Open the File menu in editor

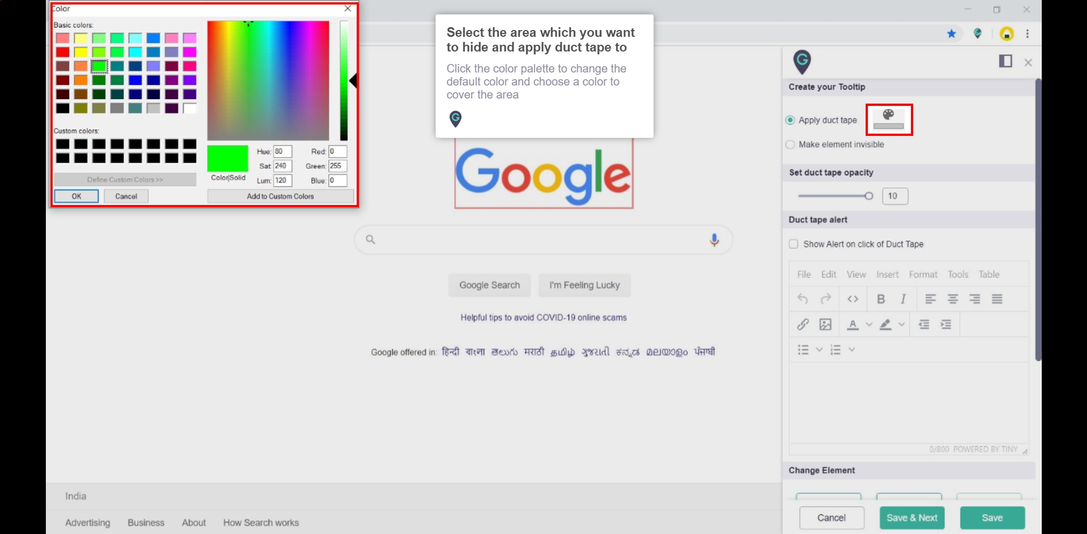click(x=804, y=274)
